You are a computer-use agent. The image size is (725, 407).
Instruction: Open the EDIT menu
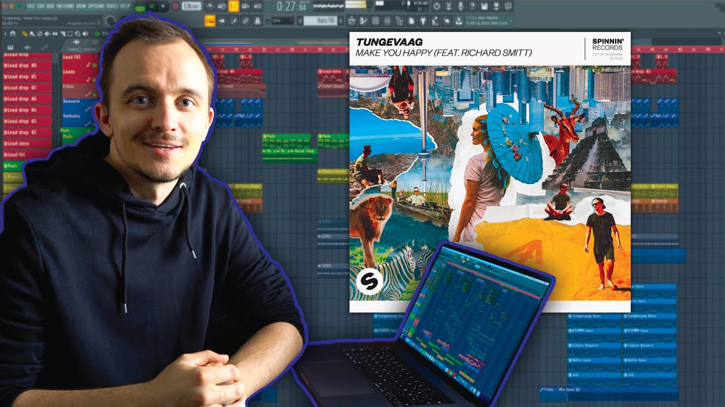coord(41,6)
